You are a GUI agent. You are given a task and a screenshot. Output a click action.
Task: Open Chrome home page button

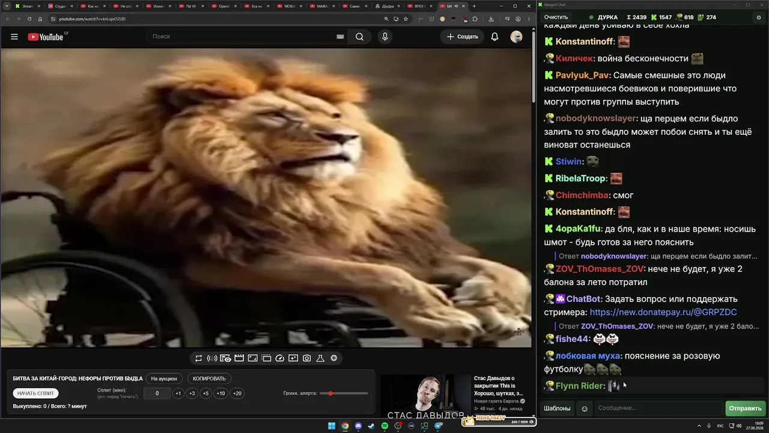(40, 19)
